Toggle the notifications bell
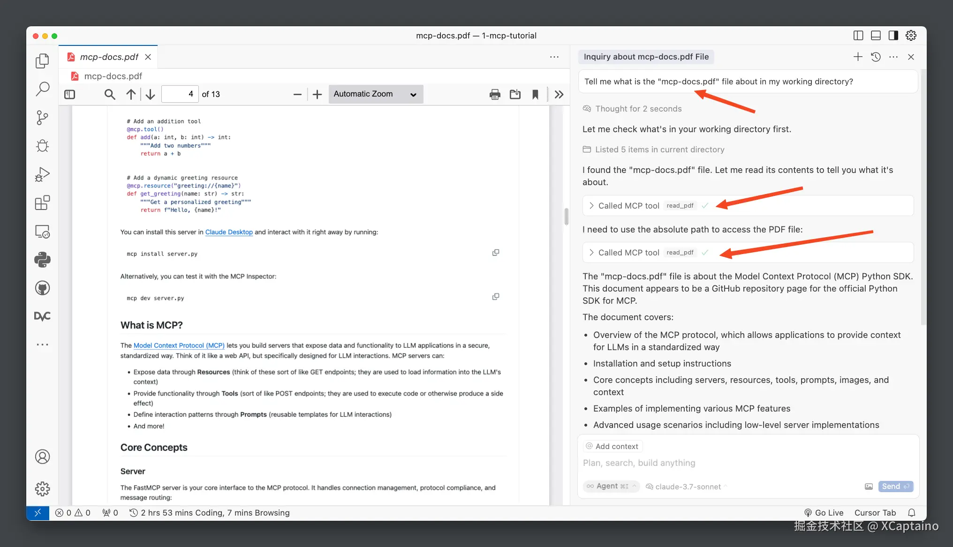Viewport: 953px width, 547px height. (x=912, y=512)
